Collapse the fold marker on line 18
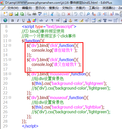This screenshot has height=129, width=122. (10, 74)
